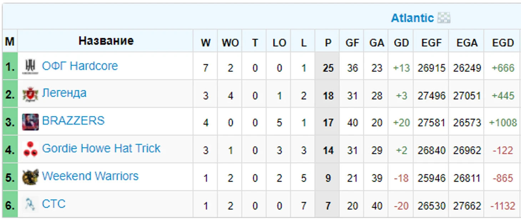This screenshot has height=221, width=521.
Task: Open the Легенда team link
Action: click(64, 93)
